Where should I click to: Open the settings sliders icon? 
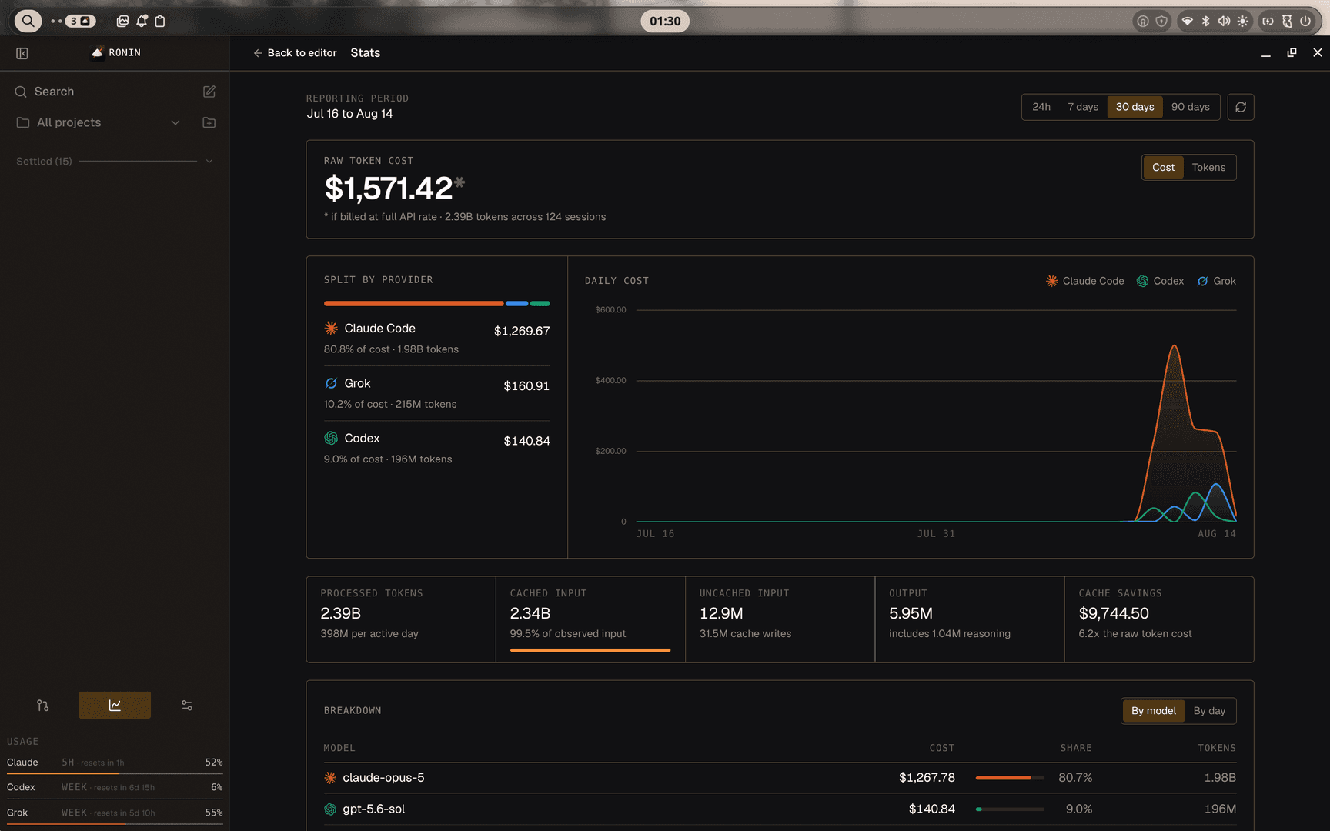tap(187, 705)
